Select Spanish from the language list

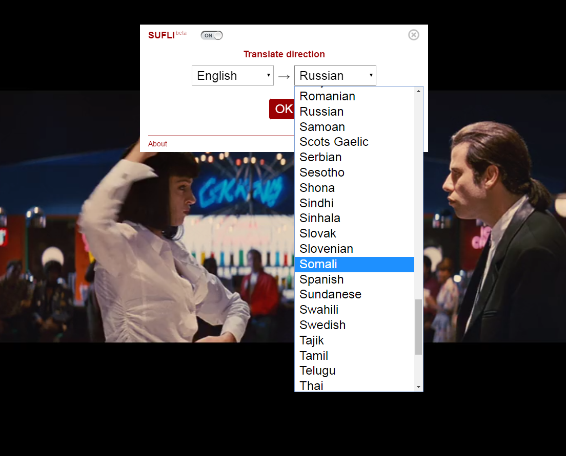(x=354, y=279)
